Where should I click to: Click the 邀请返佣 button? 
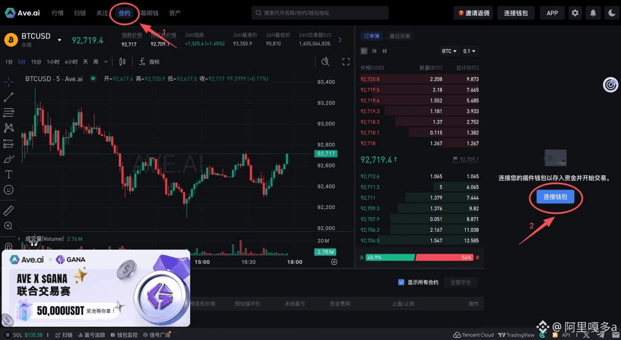coord(474,13)
